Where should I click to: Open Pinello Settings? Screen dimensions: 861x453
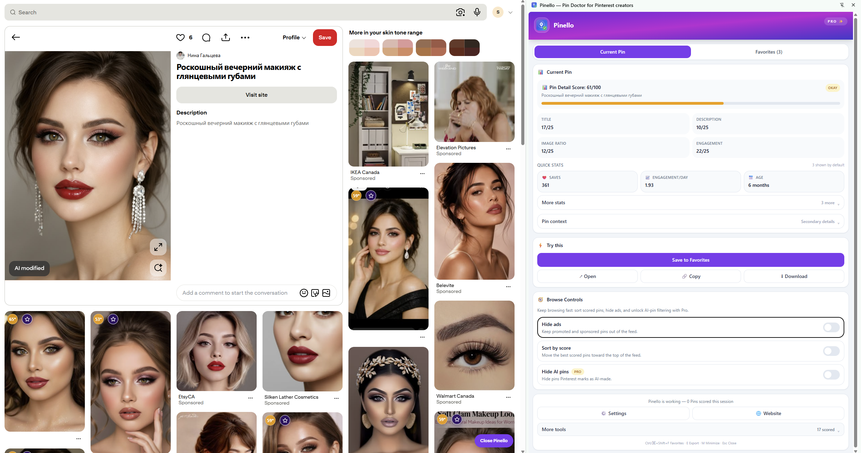(613, 413)
